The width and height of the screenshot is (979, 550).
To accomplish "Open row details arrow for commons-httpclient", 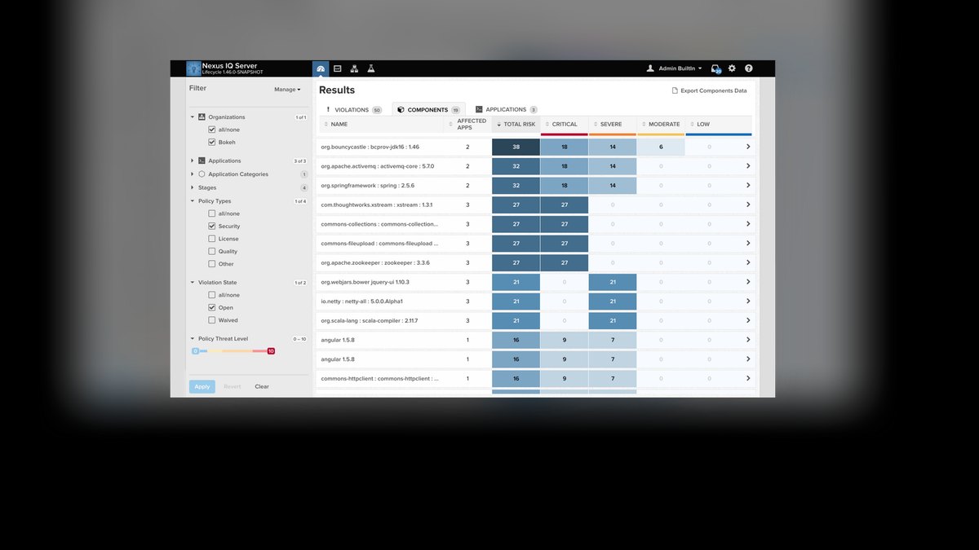I will [x=748, y=378].
